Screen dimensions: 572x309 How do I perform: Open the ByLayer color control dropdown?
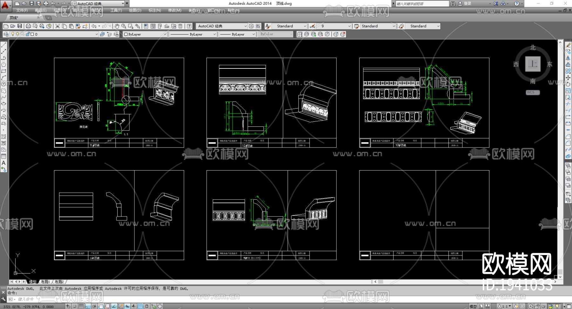(x=165, y=34)
